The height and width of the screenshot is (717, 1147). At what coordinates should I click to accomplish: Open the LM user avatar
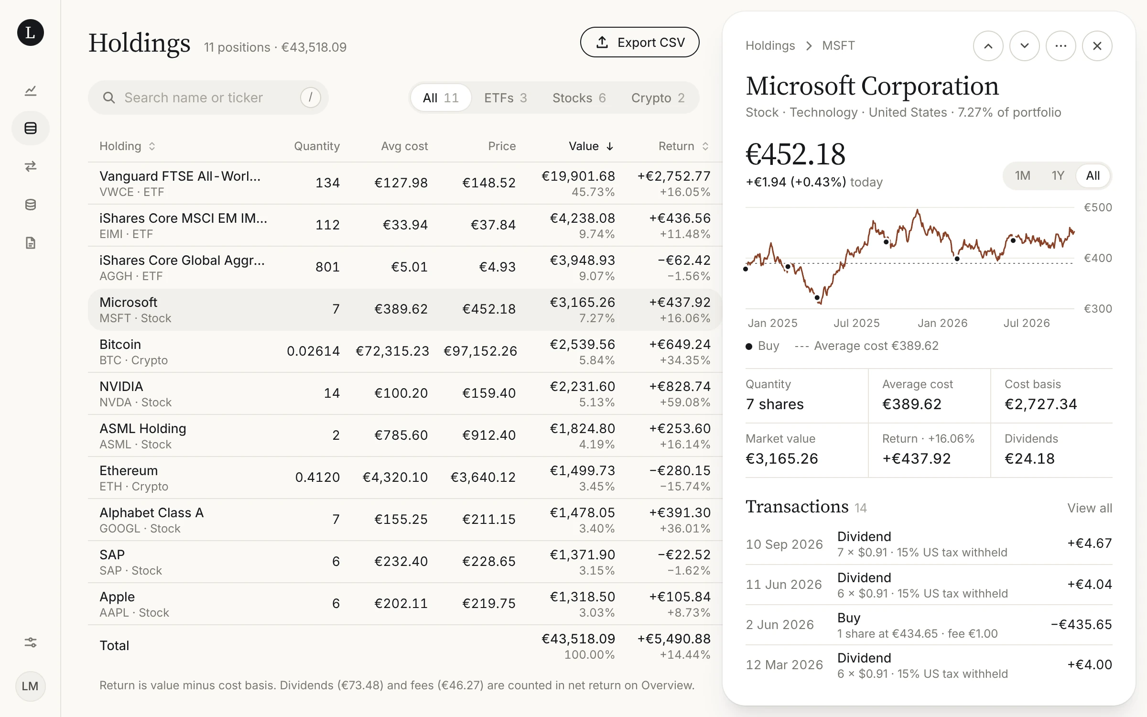click(30, 686)
